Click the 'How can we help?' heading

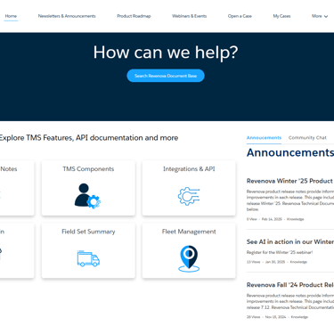(x=166, y=53)
